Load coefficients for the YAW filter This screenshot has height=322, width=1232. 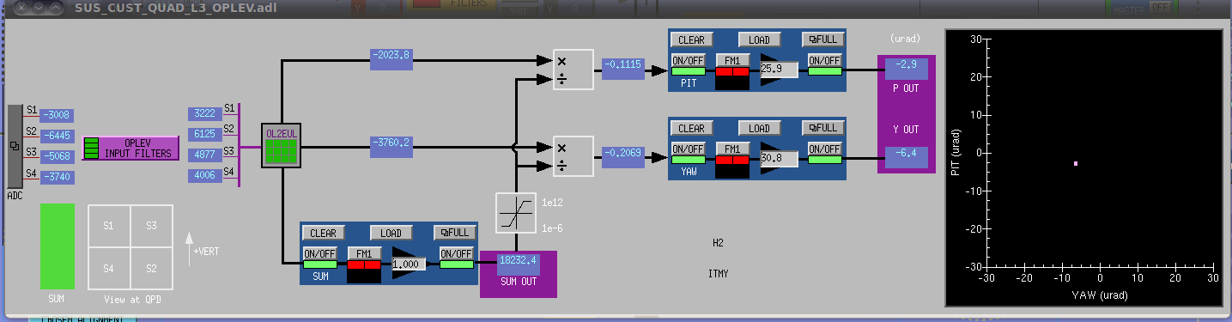pyautogui.click(x=760, y=128)
